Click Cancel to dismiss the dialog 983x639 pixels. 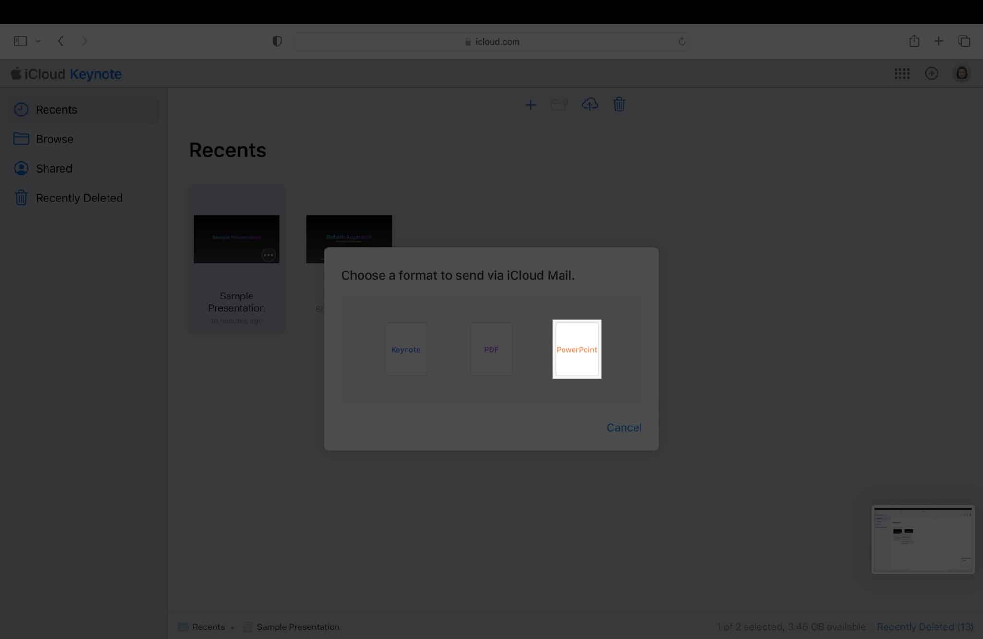pos(623,427)
